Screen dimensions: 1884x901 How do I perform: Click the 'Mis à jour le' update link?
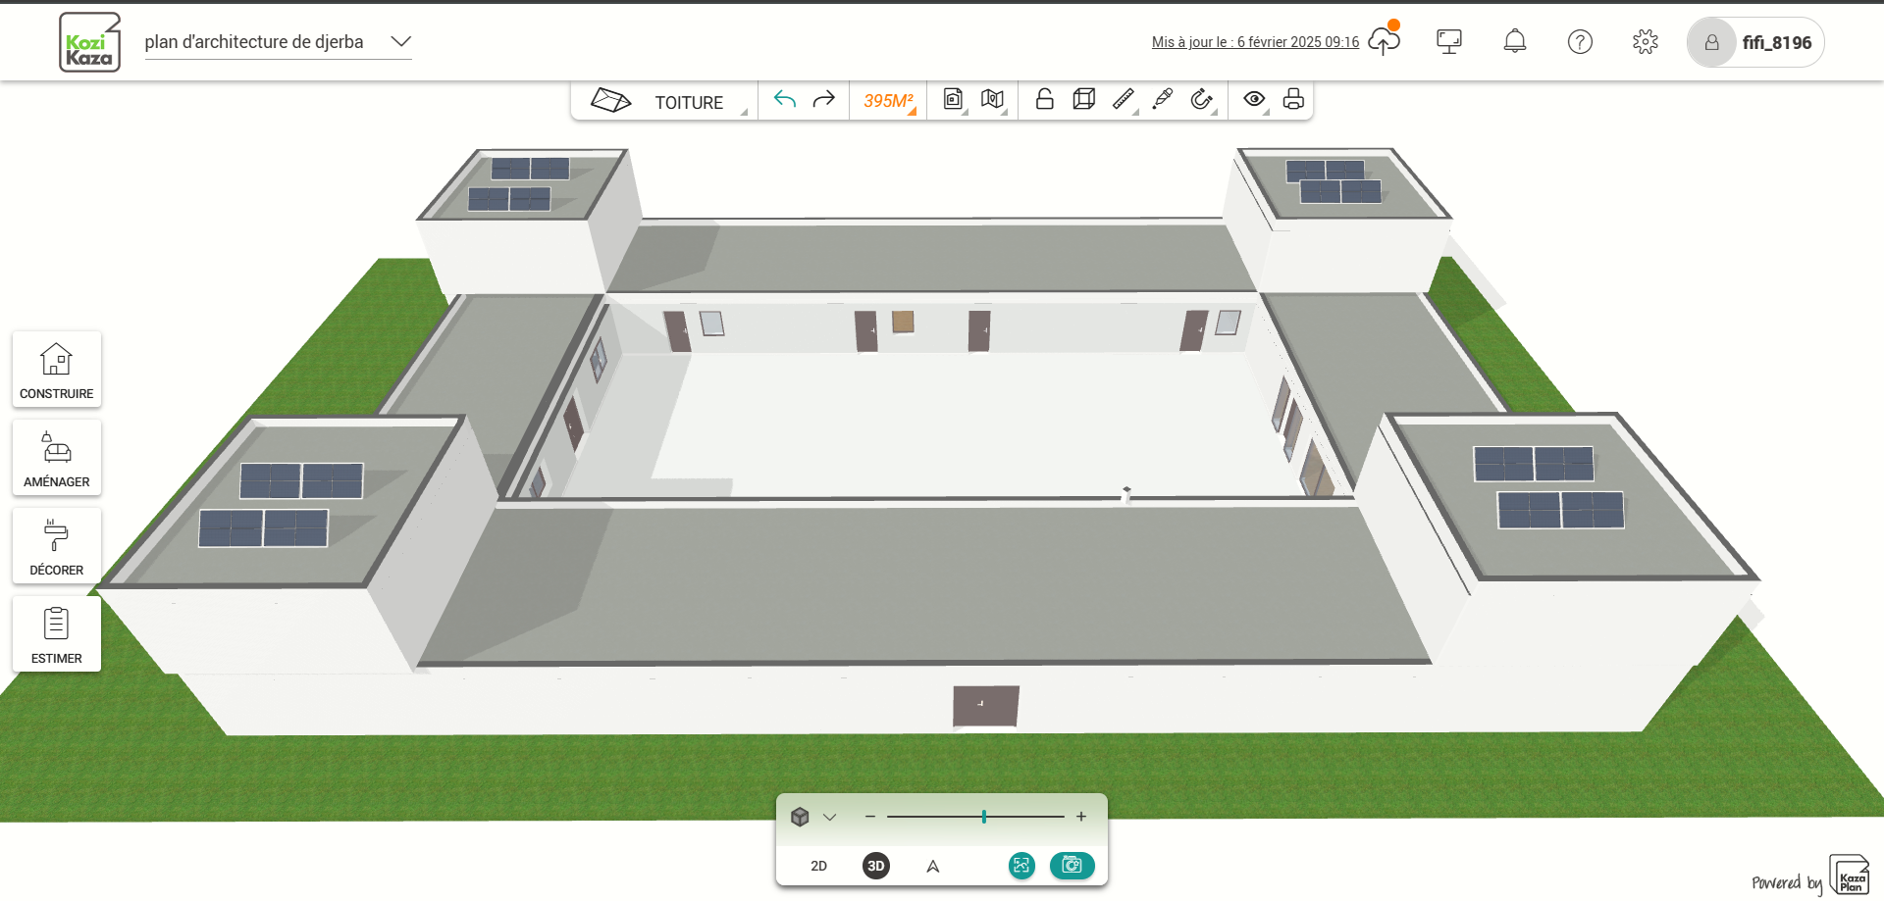1255,42
